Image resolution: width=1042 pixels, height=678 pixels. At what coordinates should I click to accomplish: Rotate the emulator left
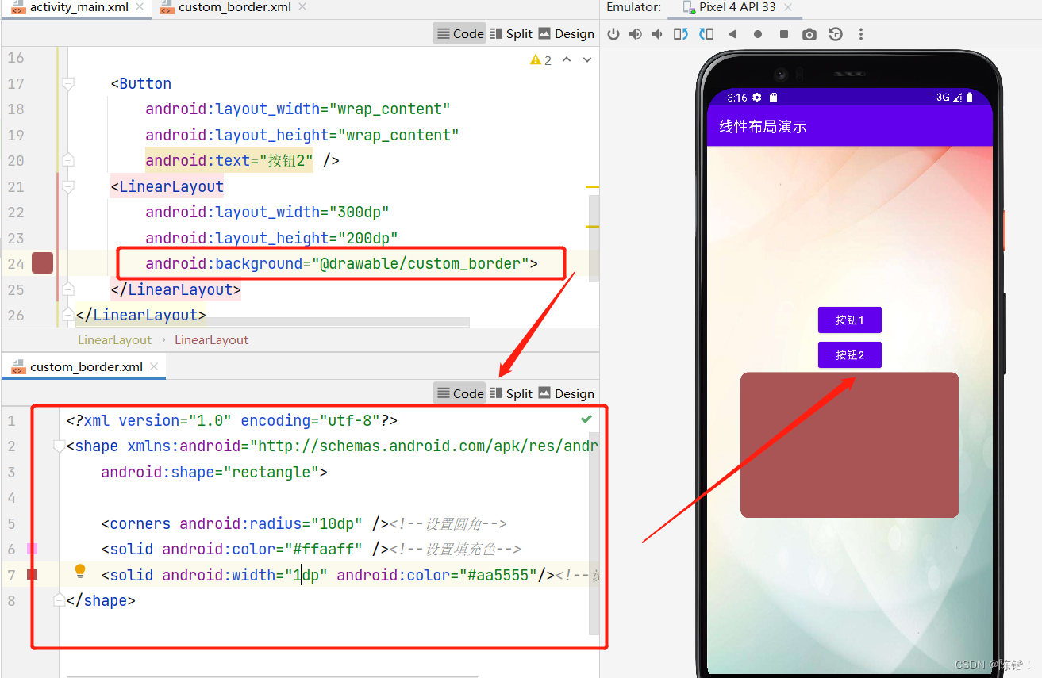(681, 34)
